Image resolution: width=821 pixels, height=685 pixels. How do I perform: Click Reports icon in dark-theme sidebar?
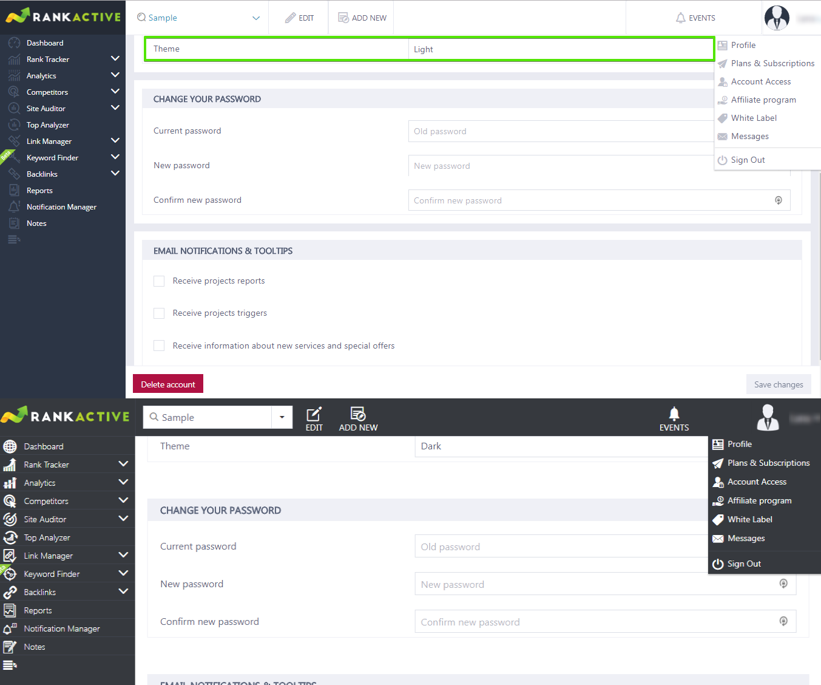(10, 610)
